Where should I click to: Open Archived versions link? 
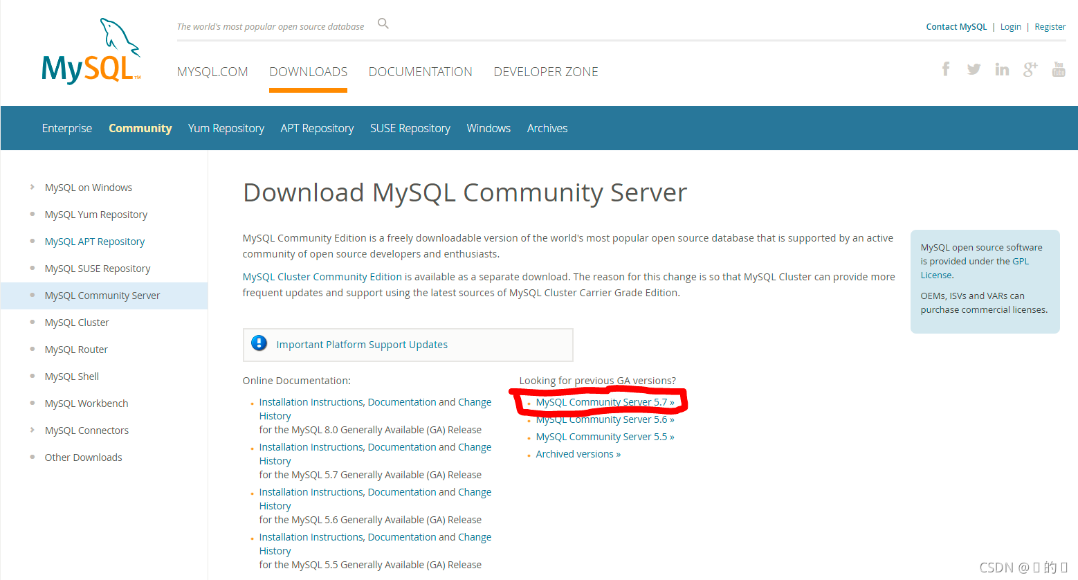578,454
